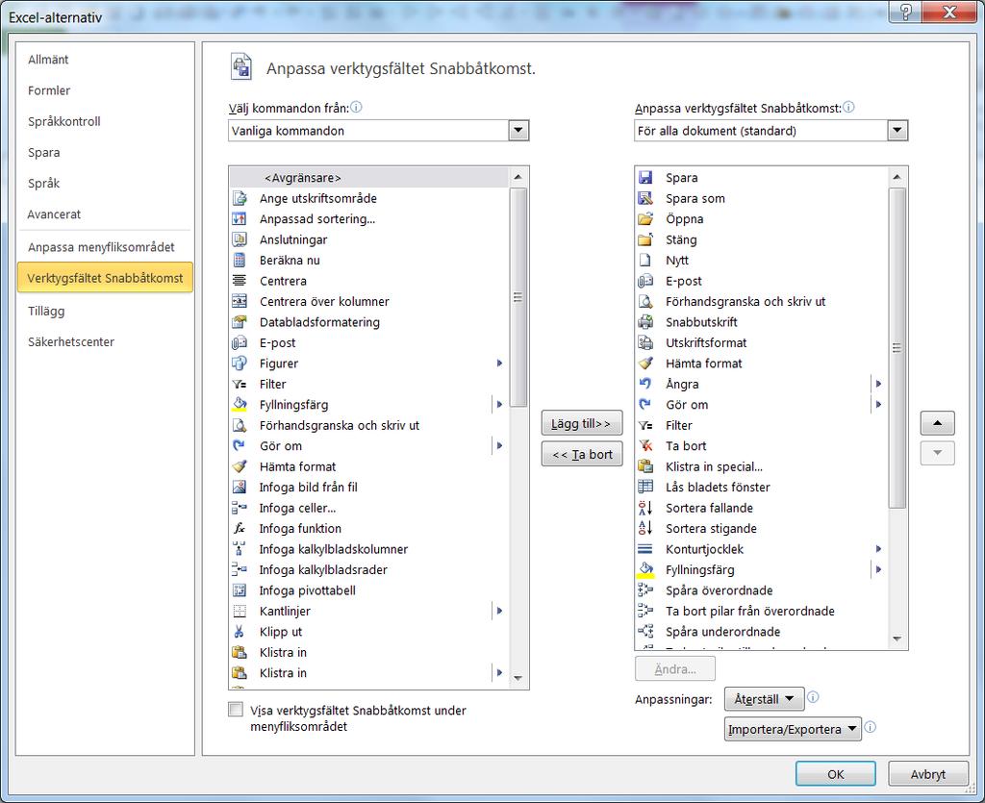Expand Kantlinjer submenu arrow
The image size is (985, 803).
click(x=499, y=611)
